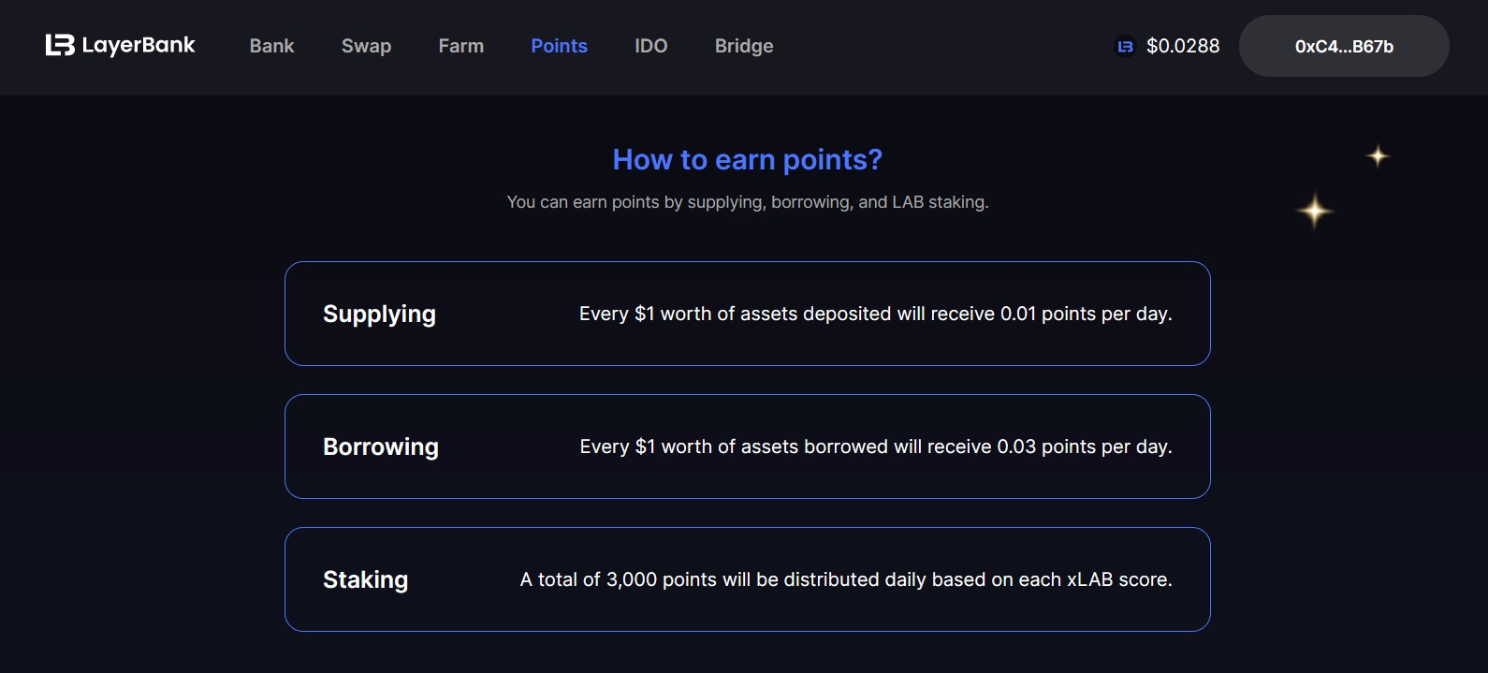The height and width of the screenshot is (673, 1488).
Task: Open the 0xC4...B67b wallet button
Action: point(1343,46)
